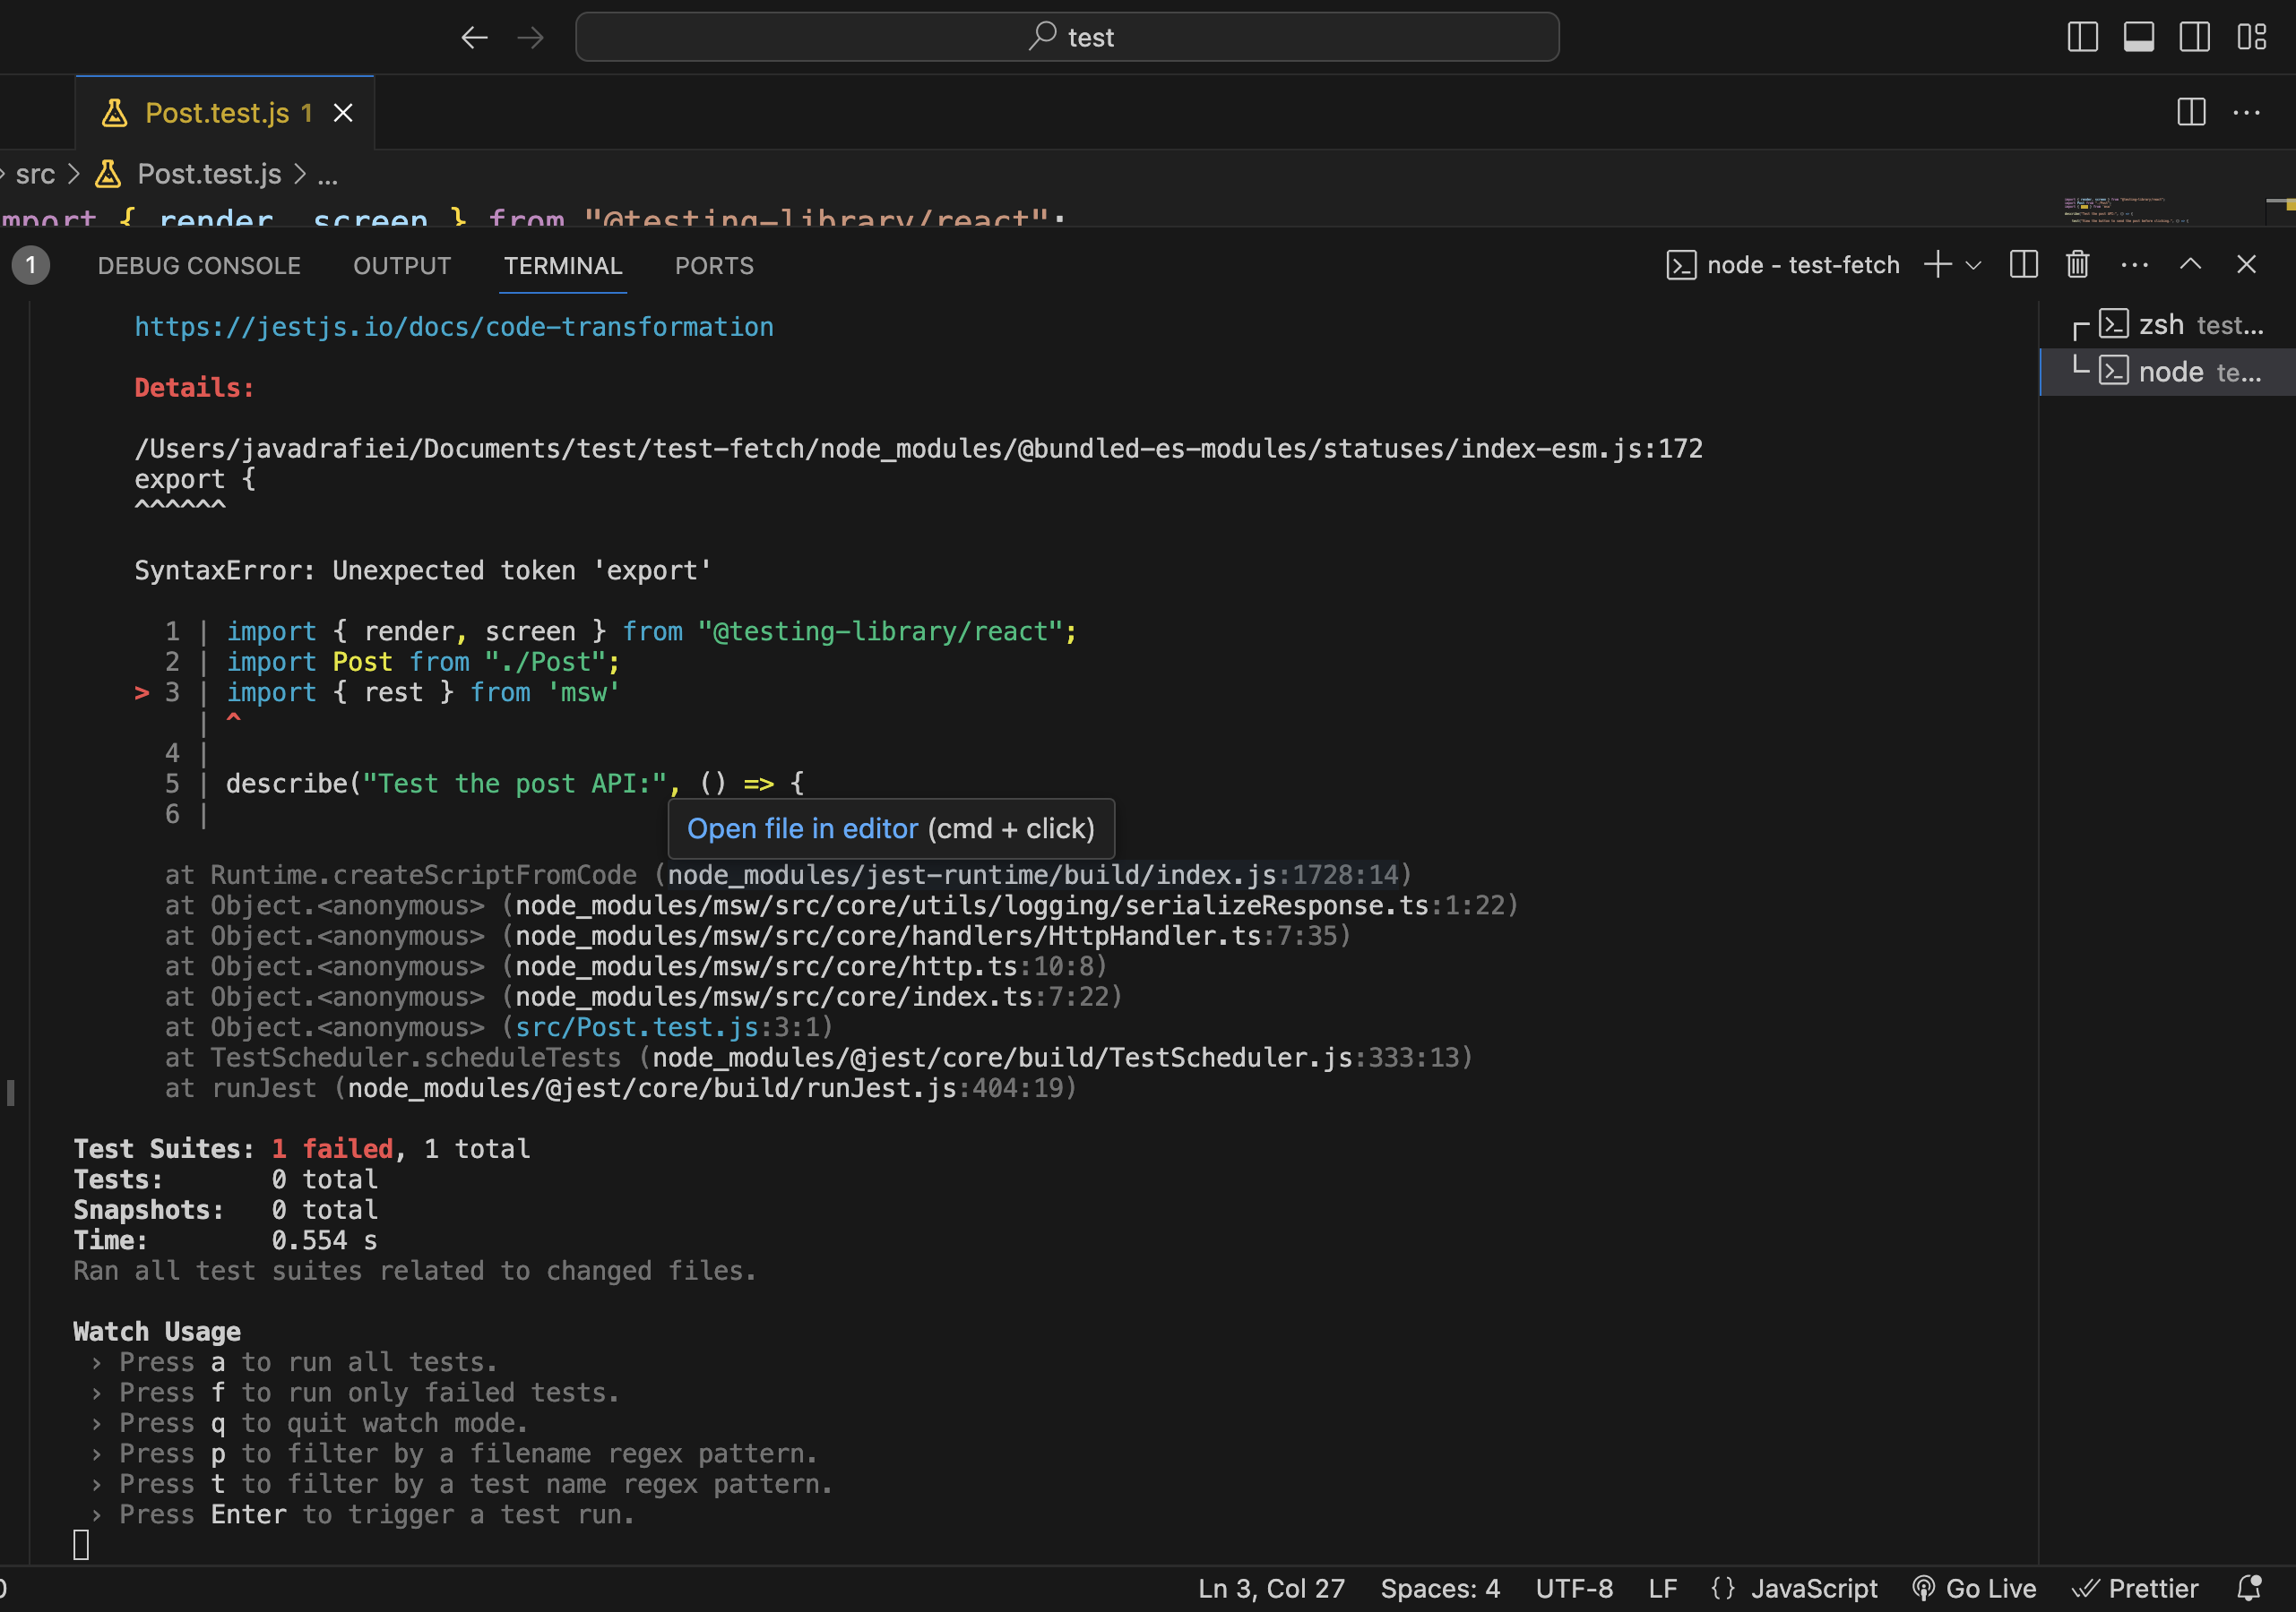Open the jestjs.io code-transformation link
The height and width of the screenshot is (1612, 2296).
(454, 327)
